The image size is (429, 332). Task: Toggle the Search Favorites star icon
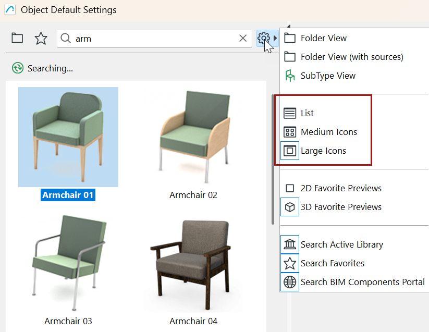click(x=290, y=263)
